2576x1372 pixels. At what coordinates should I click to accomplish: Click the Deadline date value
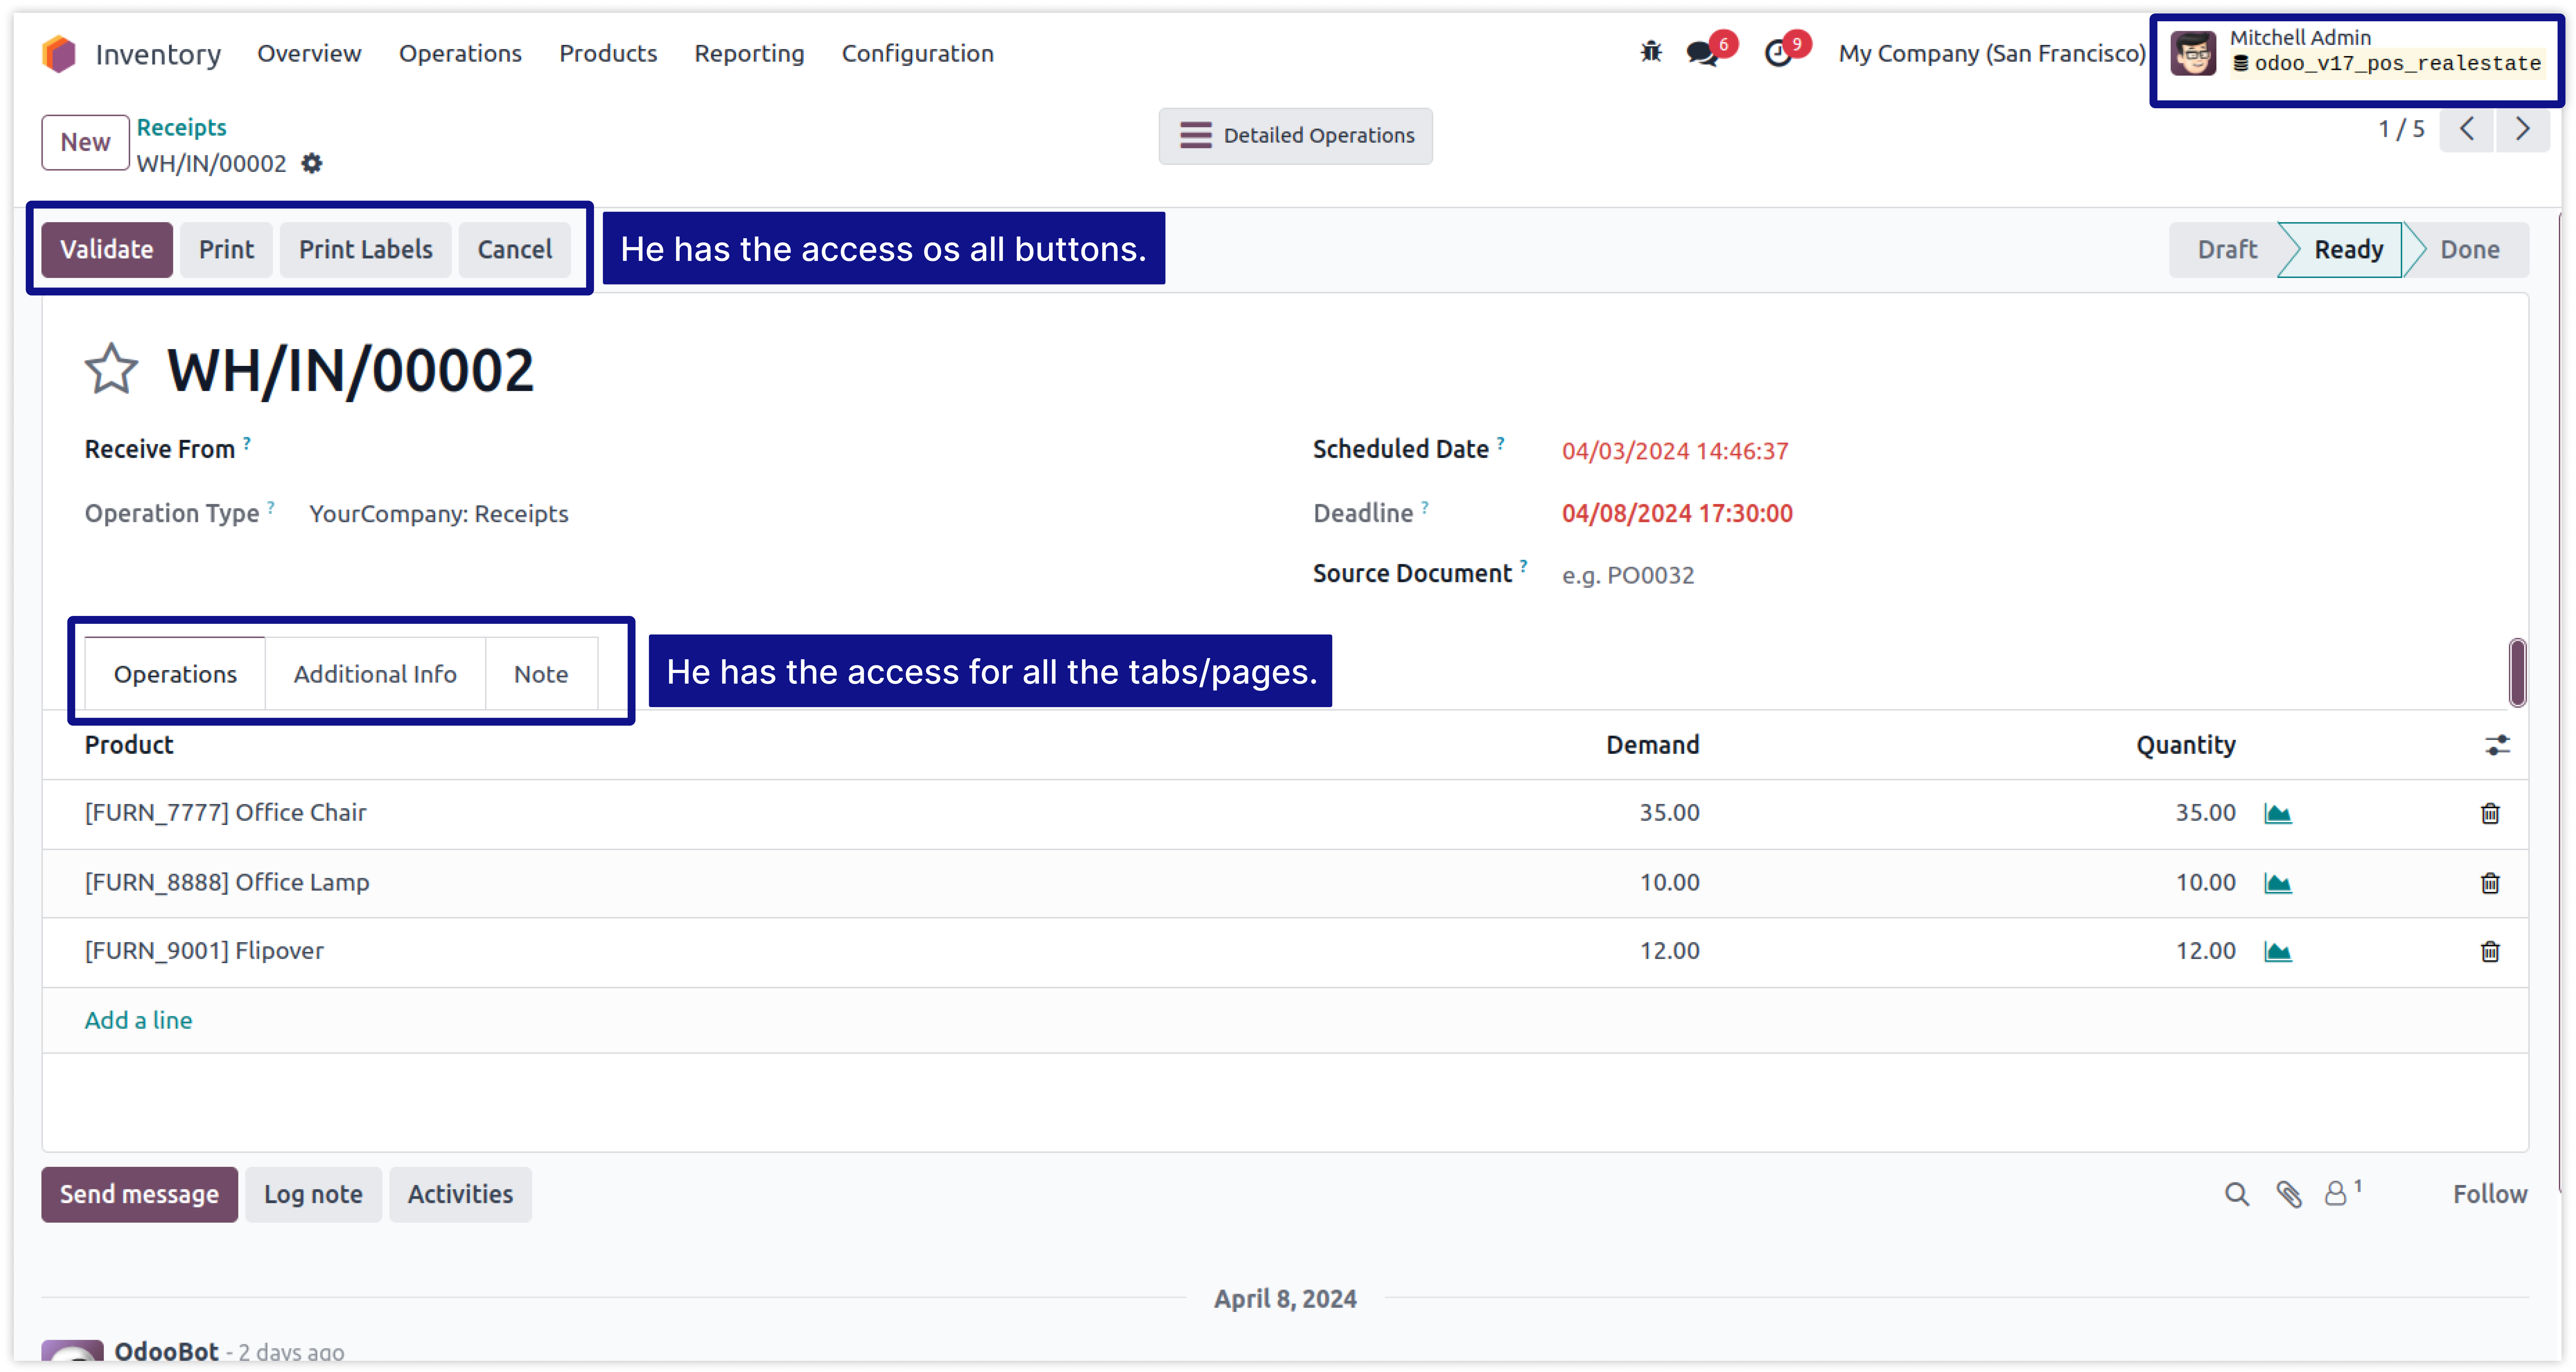pyautogui.click(x=1677, y=514)
